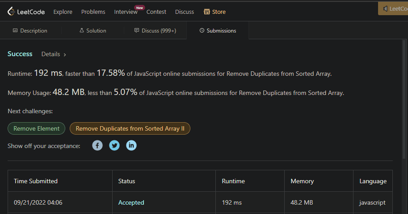Viewport: 408px width, 214px height.
Task: Share acceptance on Facebook
Action: [97, 145]
